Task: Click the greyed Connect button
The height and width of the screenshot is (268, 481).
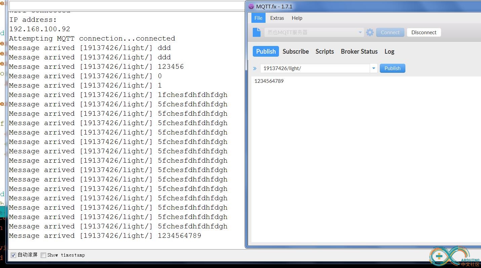Action: [390, 32]
